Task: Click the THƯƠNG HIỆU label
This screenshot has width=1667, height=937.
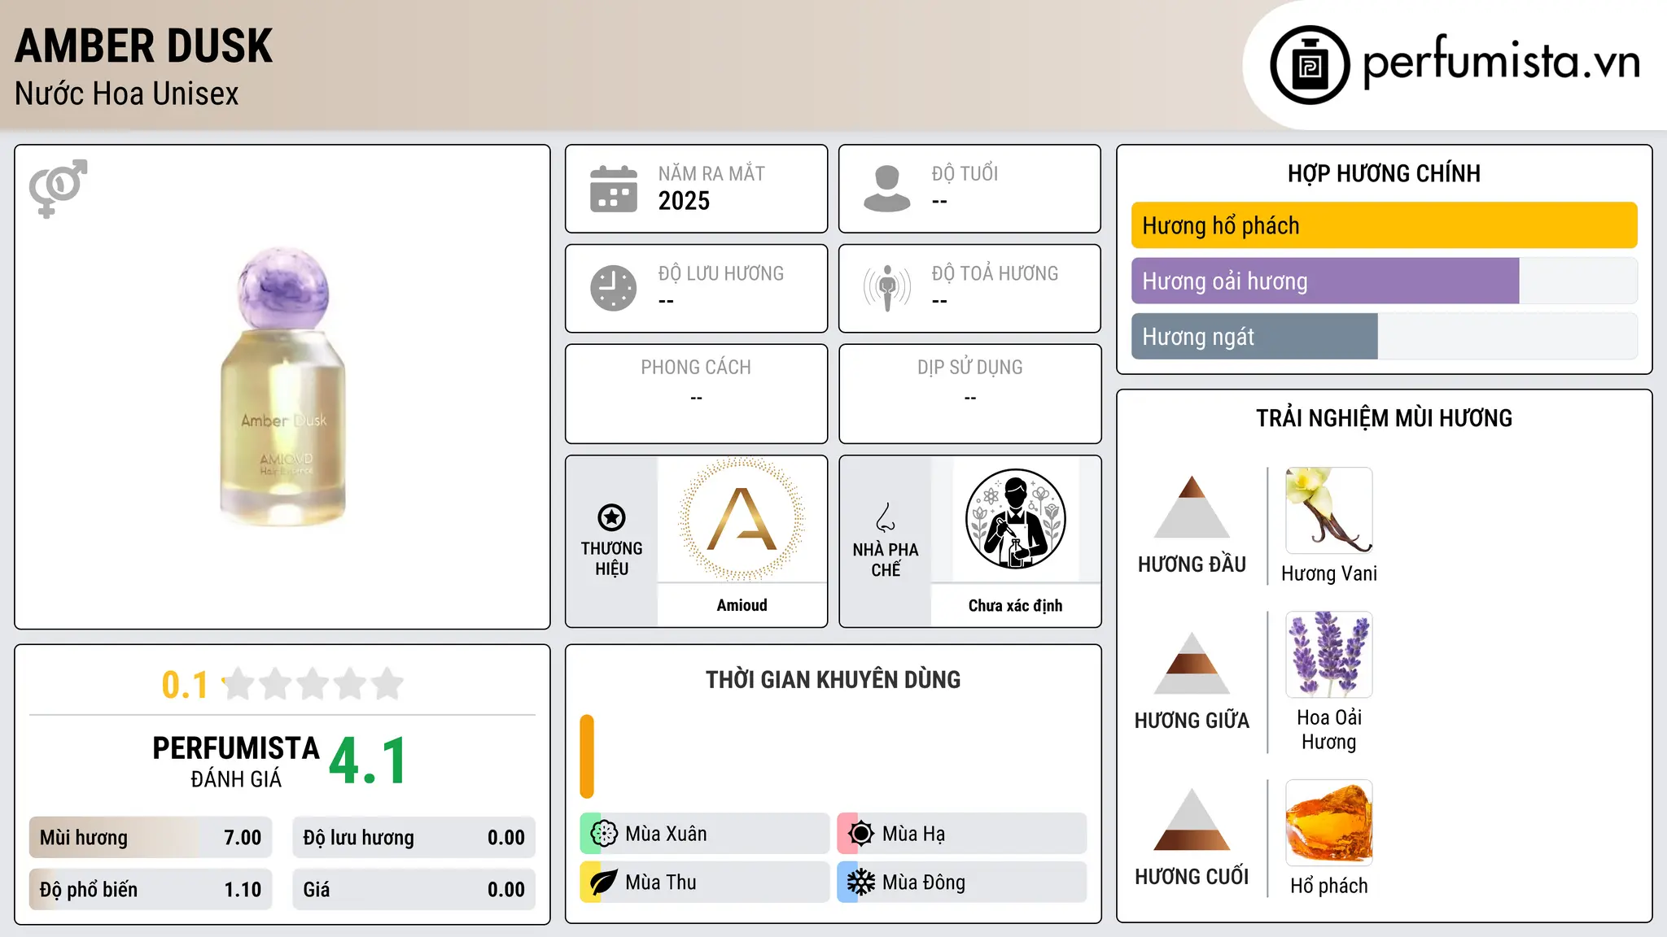Action: tap(611, 558)
